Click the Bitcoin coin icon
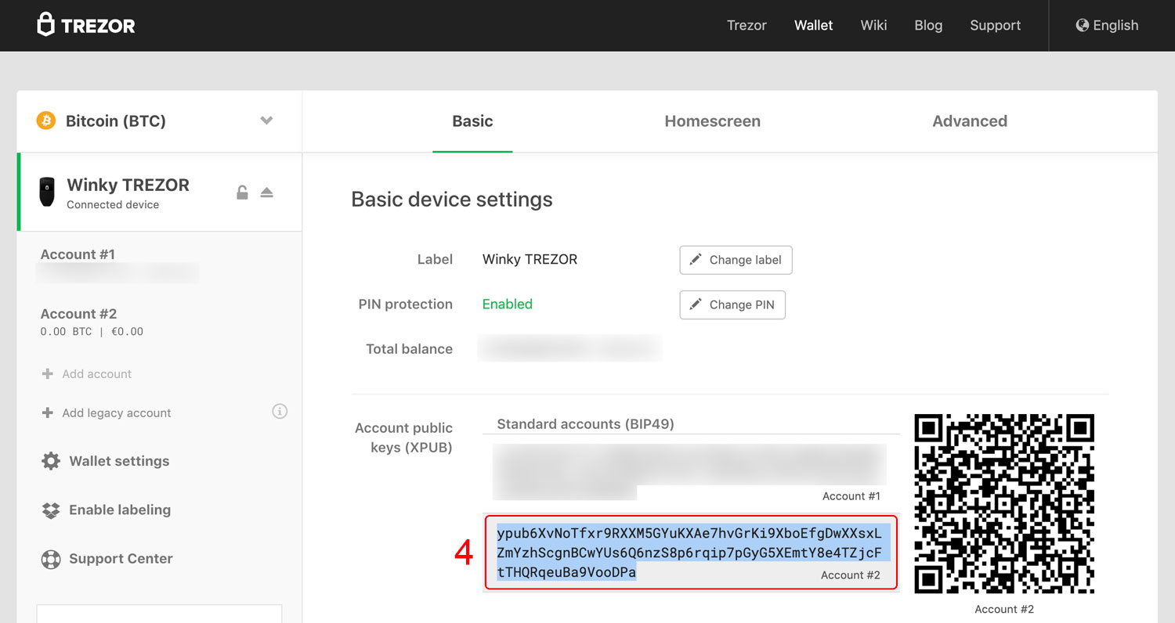1175x623 pixels. pos(46,121)
